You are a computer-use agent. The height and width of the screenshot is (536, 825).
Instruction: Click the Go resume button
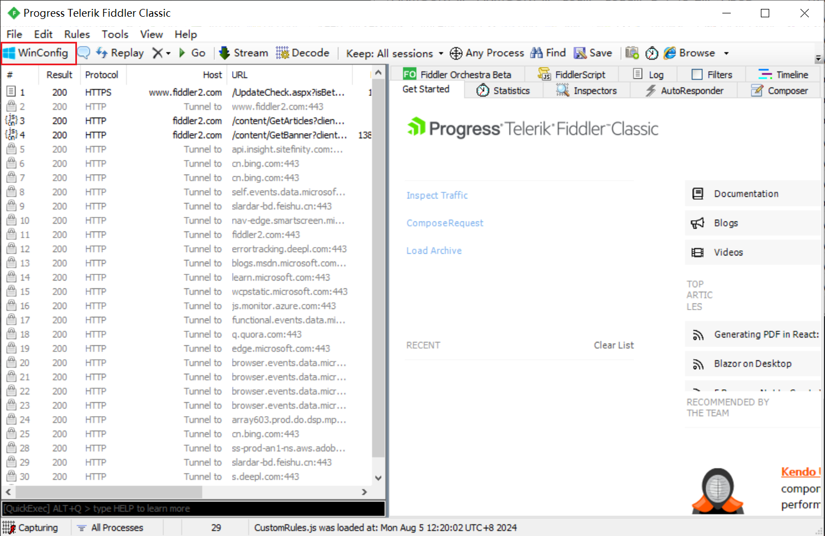click(192, 53)
